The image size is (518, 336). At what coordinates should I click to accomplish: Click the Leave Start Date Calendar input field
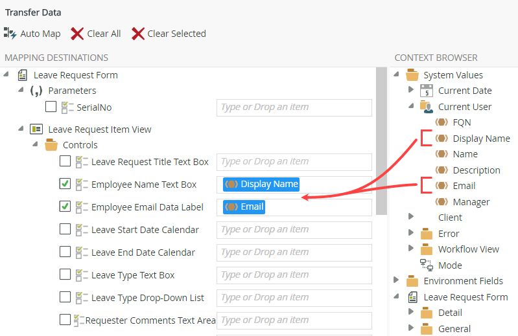click(294, 230)
